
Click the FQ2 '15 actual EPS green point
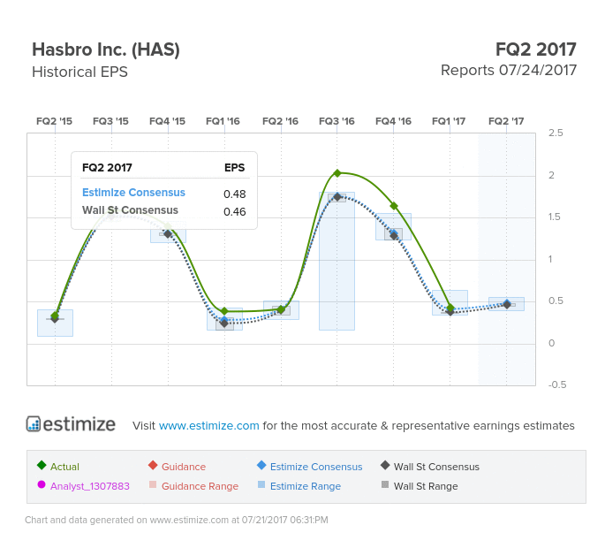[55, 316]
